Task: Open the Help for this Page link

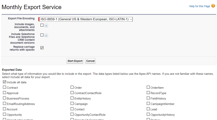Action: [199, 6]
